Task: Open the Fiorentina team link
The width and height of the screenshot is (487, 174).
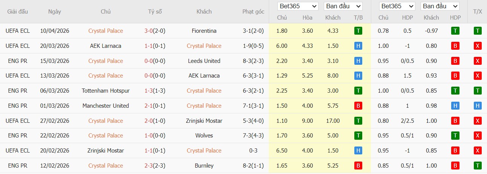Action: pyautogui.click(x=204, y=31)
